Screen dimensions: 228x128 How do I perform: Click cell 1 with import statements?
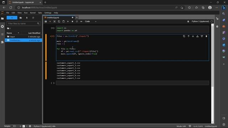[133, 29]
